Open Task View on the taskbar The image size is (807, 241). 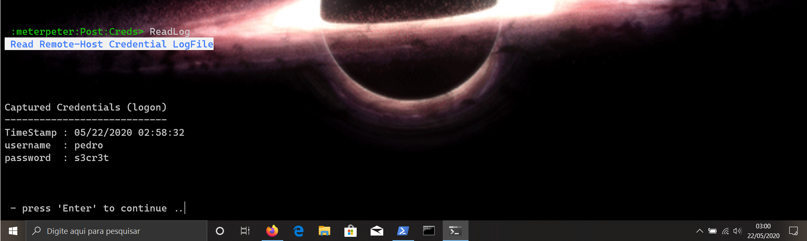[245, 231]
